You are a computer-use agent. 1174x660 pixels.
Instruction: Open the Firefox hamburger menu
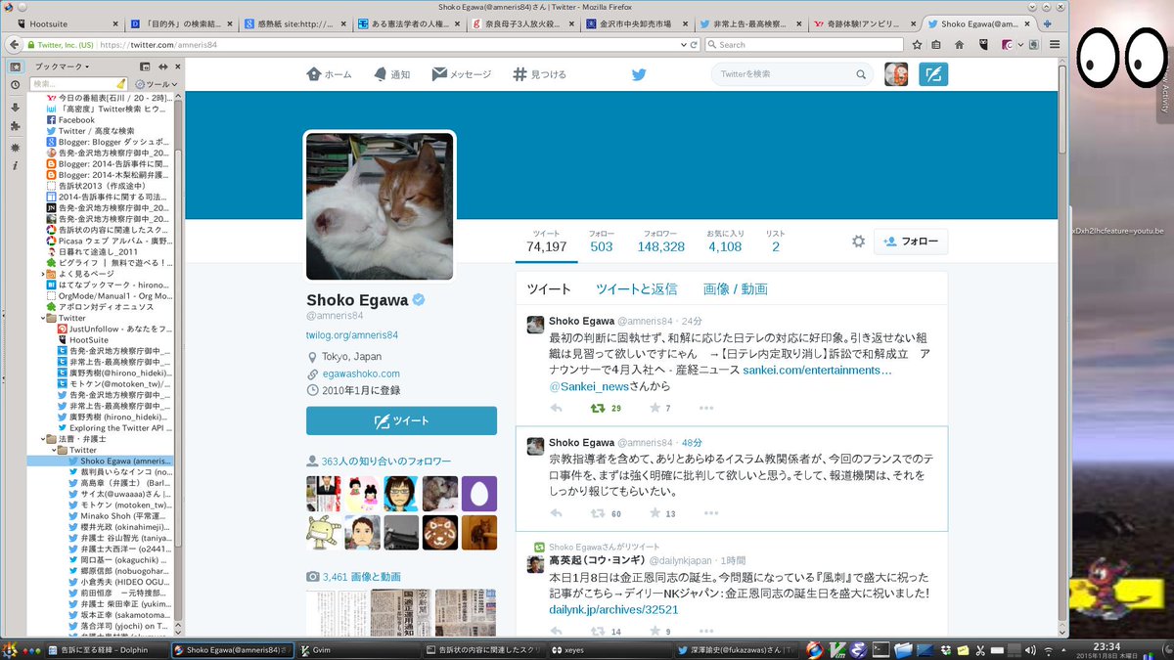pos(1054,44)
